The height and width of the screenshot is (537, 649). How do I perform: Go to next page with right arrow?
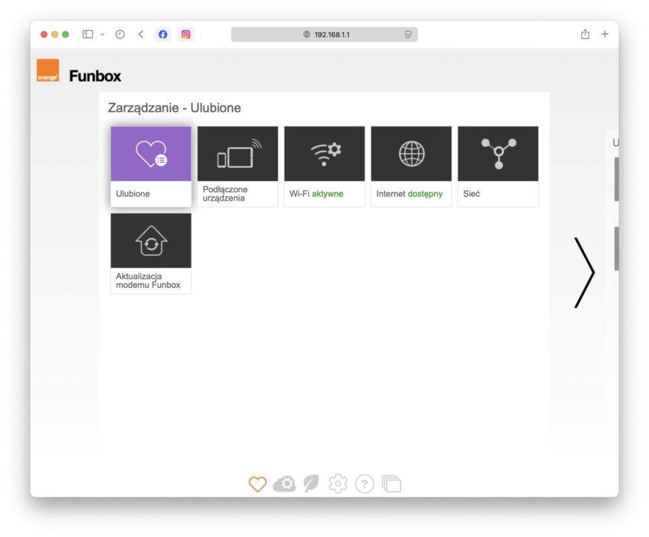(584, 273)
